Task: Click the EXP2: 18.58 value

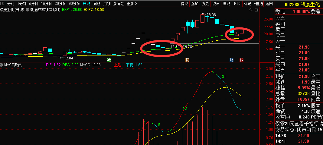Action: pos(94,10)
